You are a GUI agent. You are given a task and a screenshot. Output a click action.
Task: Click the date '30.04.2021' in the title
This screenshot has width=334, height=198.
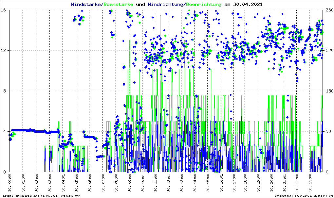click(x=248, y=4)
